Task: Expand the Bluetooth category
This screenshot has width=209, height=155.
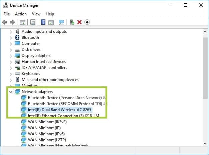Action: (x=11, y=38)
